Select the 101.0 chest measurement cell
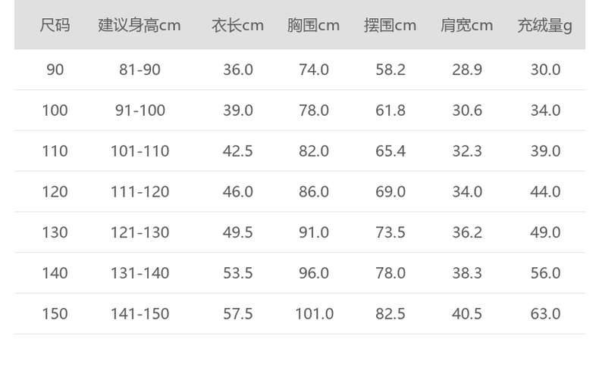Viewport: 599px width, 367px height. coord(313,314)
